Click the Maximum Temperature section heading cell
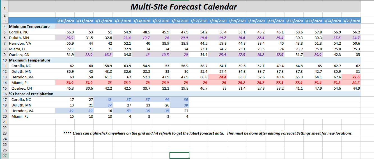Screen dimensions: 374x159 point(29,60)
